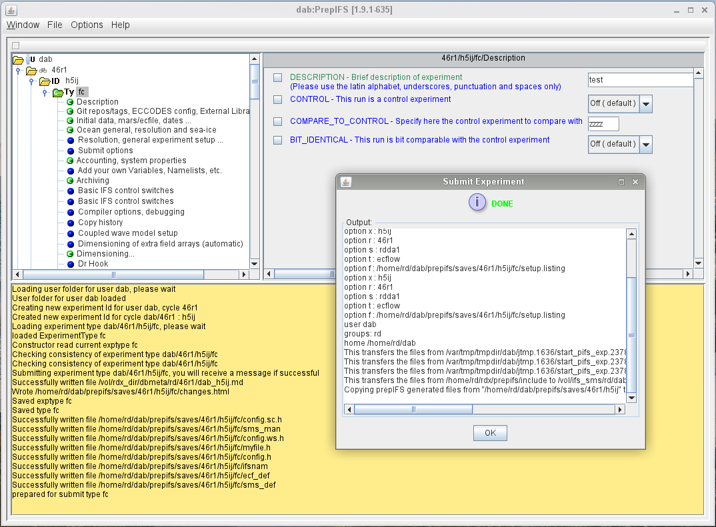Click the blue ball icon beside Add your own Variables
Image resolution: width=716 pixels, height=527 pixels.
70,171
